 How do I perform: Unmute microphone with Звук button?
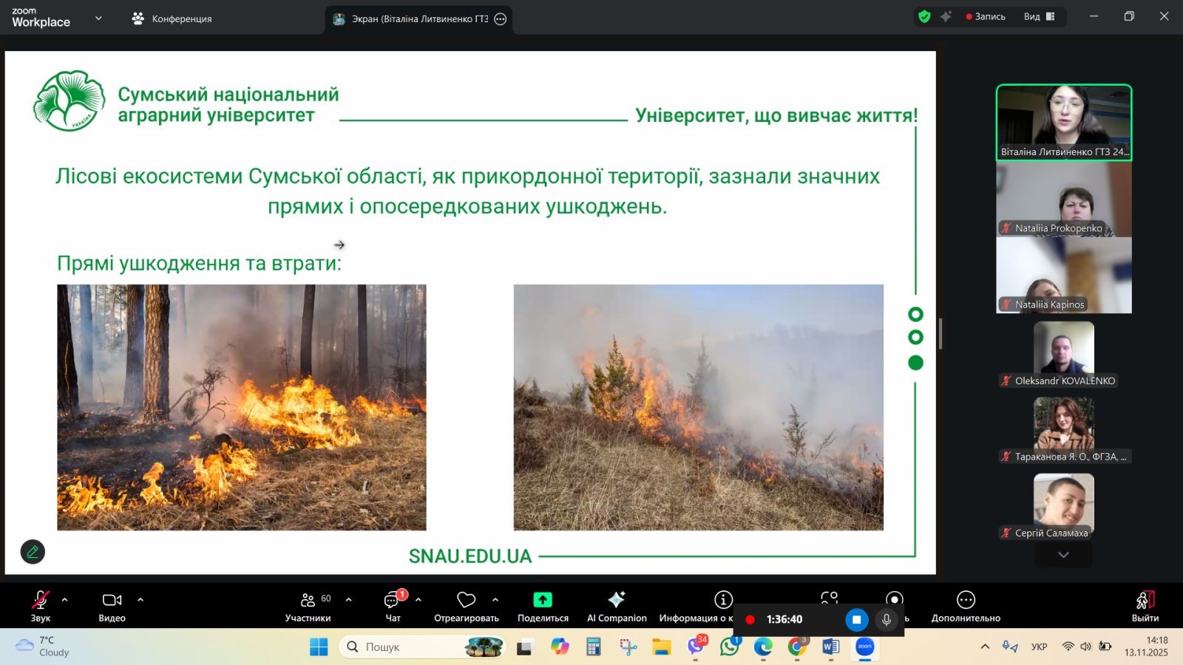click(x=40, y=600)
